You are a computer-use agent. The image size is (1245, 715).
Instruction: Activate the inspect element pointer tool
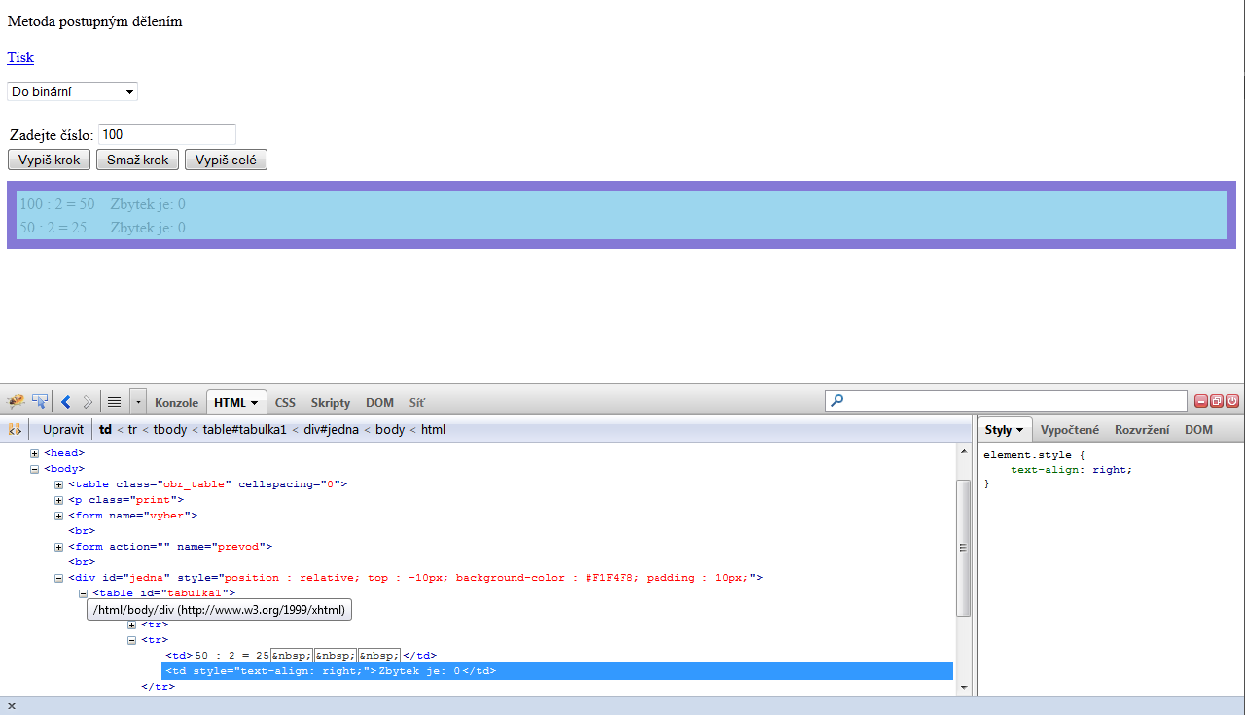click(40, 401)
